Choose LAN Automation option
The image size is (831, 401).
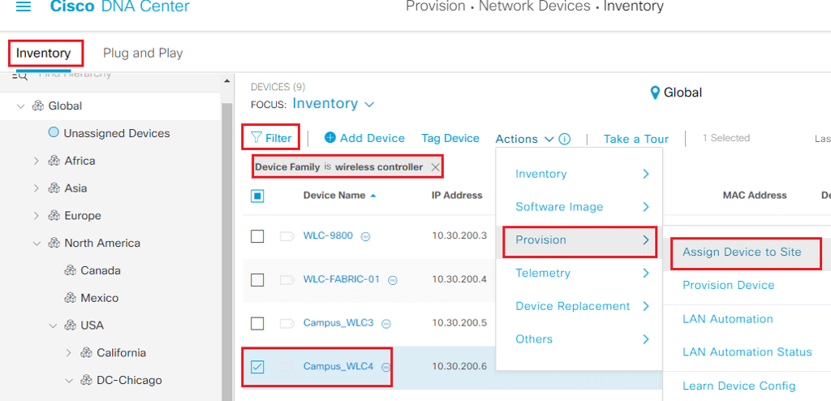(x=728, y=319)
